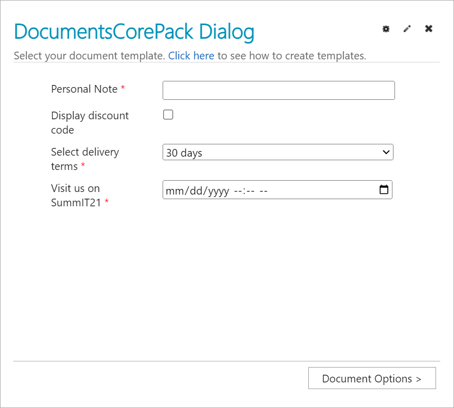Viewport: 454px width, 408px height.
Task: Tick the Display discount code checkbox
Action: pos(168,115)
